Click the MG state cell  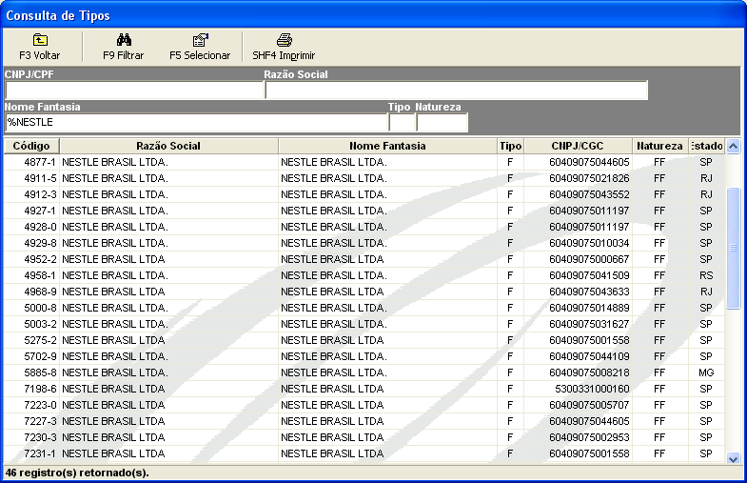pyautogui.click(x=706, y=372)
